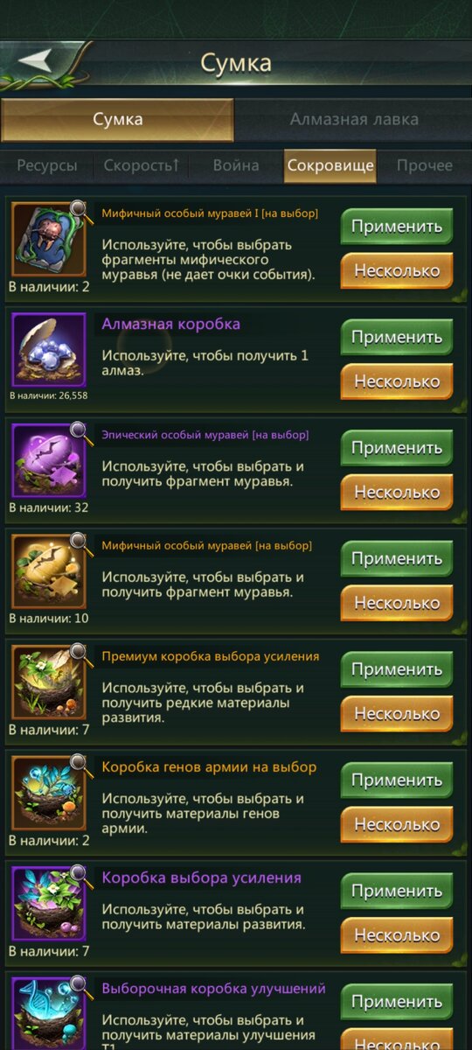Open the Алмазная коробка pearl shell icon

point(49,349)
